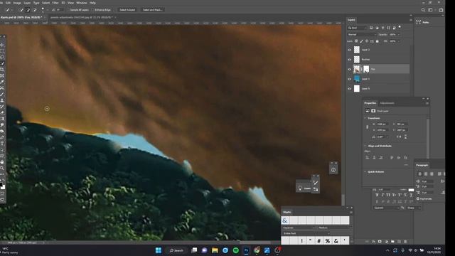
Task: Select the Move tool in left toolbar
Action: tap(2, 45)
